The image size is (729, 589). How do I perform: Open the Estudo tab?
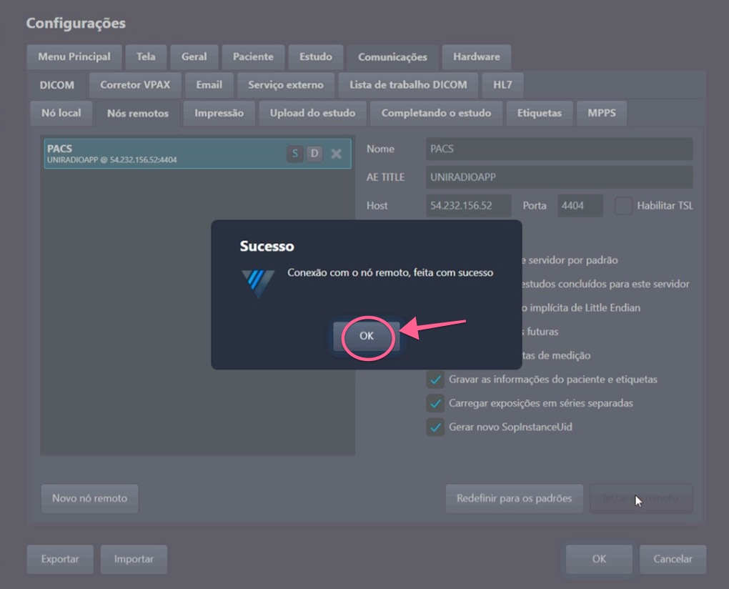tap(316, 56)
